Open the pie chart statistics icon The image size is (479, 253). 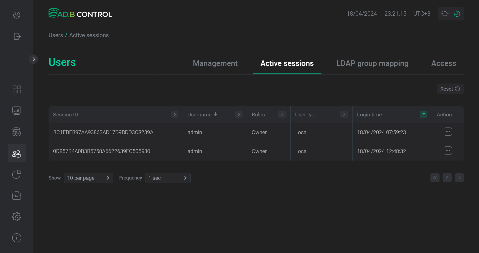16,174
